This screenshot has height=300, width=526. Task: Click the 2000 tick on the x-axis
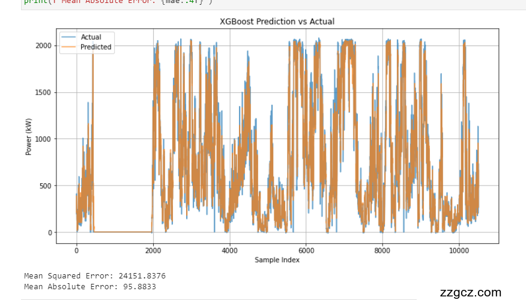pos(153,250)
